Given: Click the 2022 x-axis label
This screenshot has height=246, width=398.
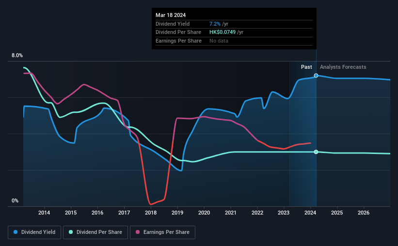Looking at the screenshot, I should pos(257,213).
